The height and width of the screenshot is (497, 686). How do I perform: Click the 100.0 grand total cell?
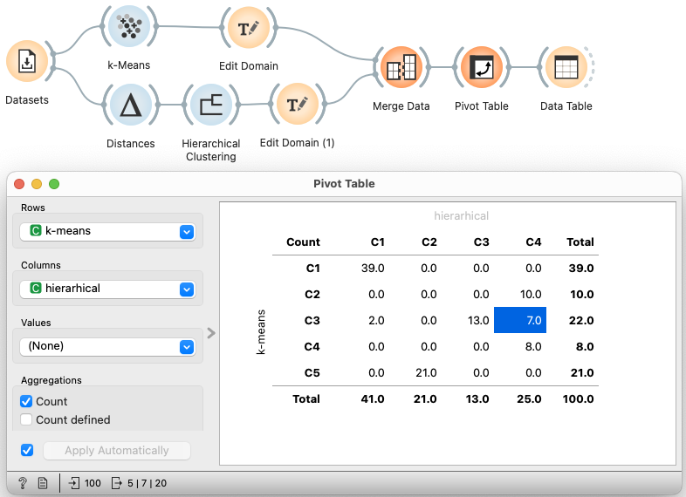click(x=578, y=398)
